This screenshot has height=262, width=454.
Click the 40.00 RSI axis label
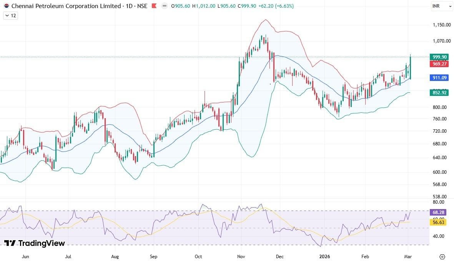point(438,236)
